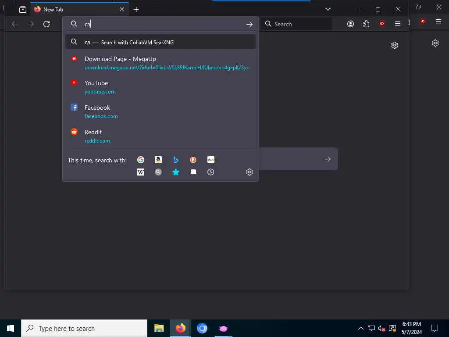The image size is (449, 337).
Task: Open uBlock Origin in the background window
Action: (423, 22)
